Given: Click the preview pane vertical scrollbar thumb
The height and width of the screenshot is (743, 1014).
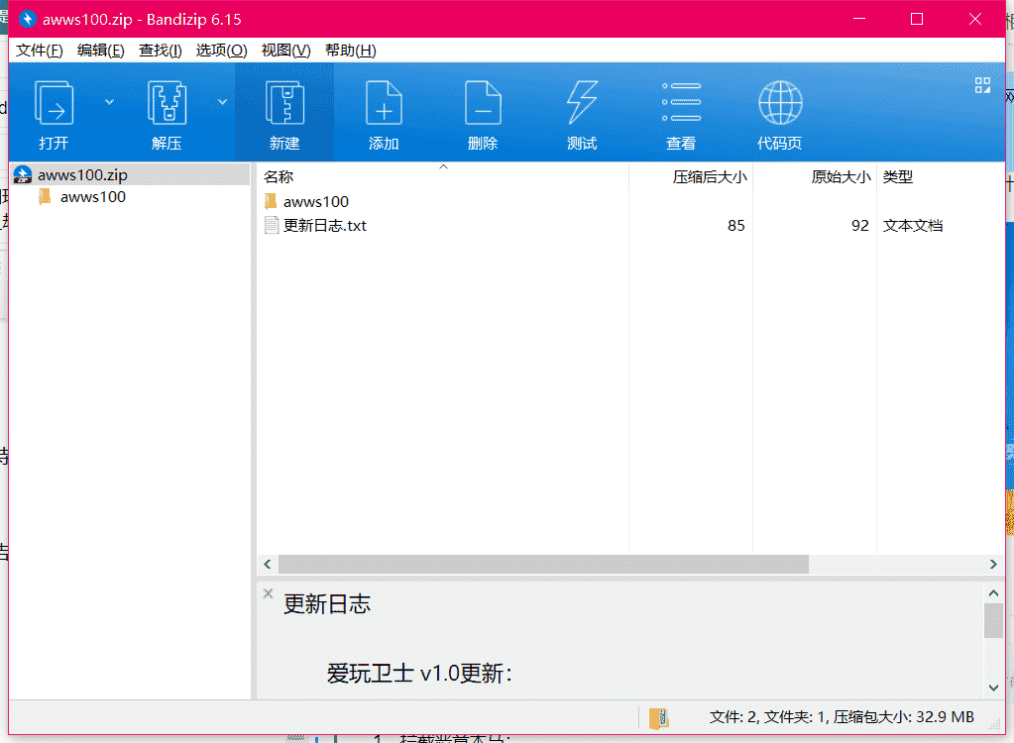Looking at the screenshot, I should (993, 620).
